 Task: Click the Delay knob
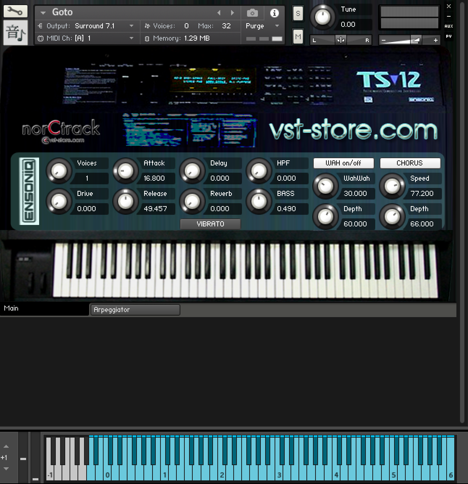point(192,171)
